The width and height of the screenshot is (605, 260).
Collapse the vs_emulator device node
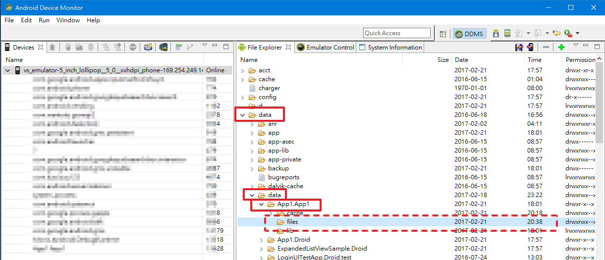click(7, 70)
